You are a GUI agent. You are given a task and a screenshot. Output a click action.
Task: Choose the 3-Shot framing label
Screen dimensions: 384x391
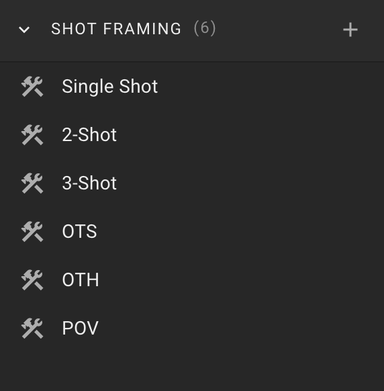89,183
